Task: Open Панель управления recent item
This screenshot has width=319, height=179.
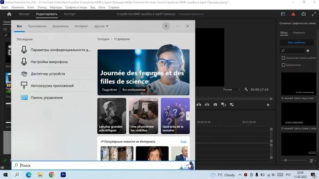Action: (x=54, y=97)
